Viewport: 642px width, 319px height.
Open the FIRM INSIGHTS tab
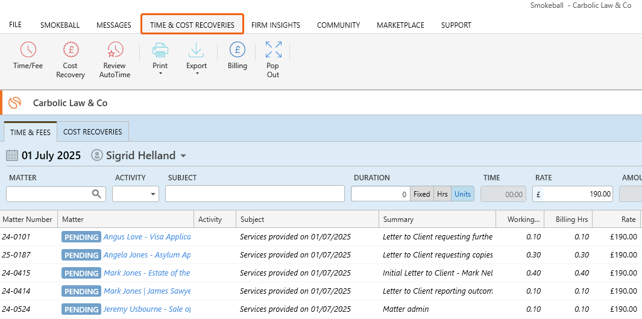(275, 25)
